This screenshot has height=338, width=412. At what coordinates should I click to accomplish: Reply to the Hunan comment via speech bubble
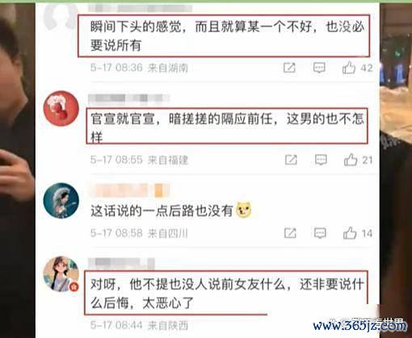click(x=319, y=68)
